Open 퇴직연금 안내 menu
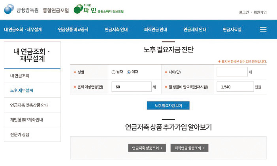The width and height of the screenshot is (277, 166). 155,30
